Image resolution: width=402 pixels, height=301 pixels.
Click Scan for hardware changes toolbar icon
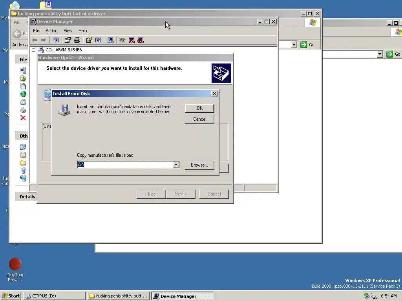(110, 40)
